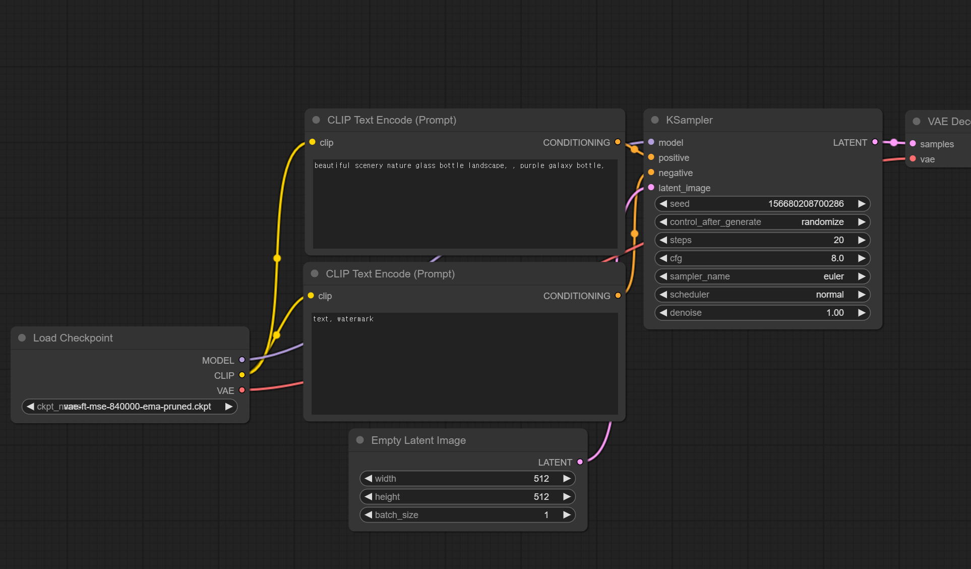Click the samples input socket on VAE Decode
Screen dimensions: 971x569
913,144
